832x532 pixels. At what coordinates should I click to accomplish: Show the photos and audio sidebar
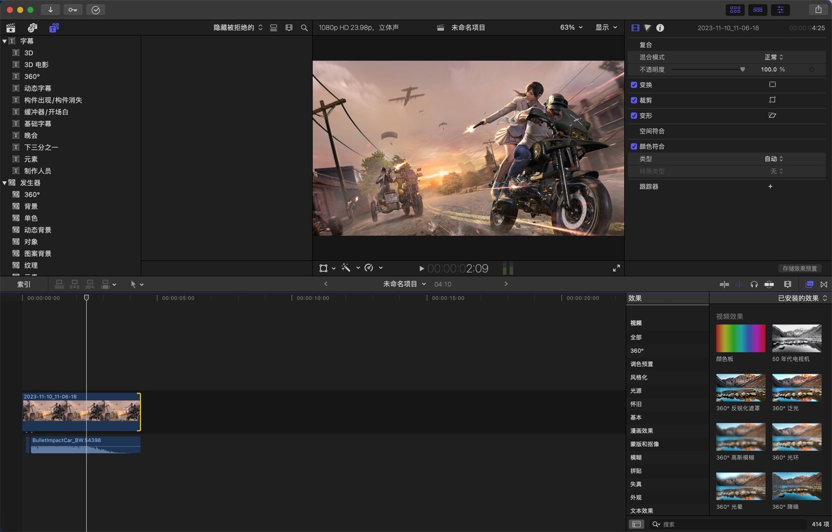click(32, 28)
